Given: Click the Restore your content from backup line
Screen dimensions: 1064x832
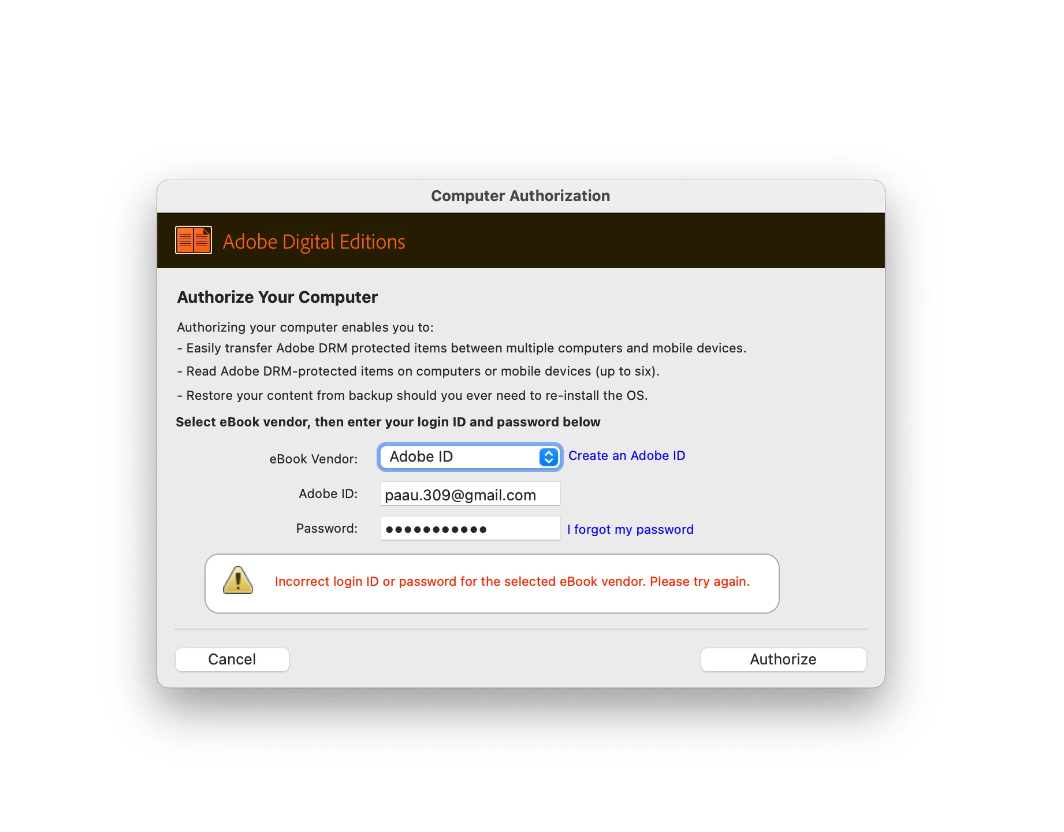Looking at the screenshot, I should (412, 395).
